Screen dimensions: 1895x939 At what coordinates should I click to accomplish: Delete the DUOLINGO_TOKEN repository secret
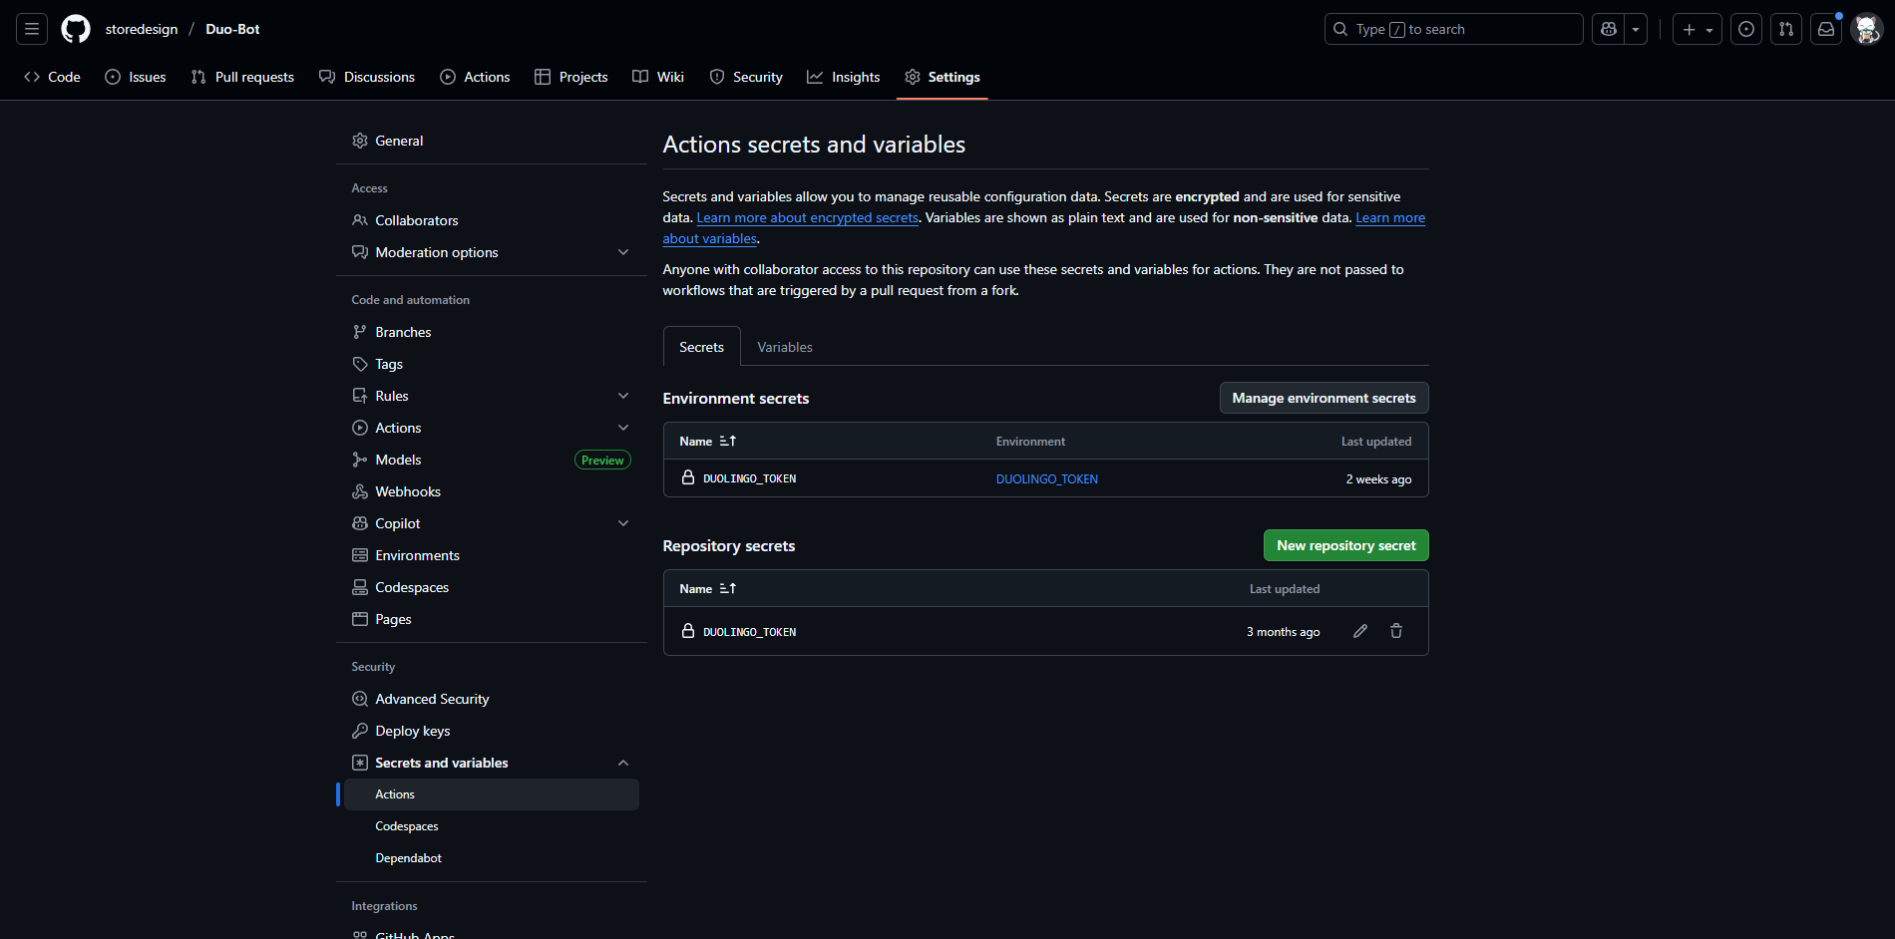coord(1396,631)
